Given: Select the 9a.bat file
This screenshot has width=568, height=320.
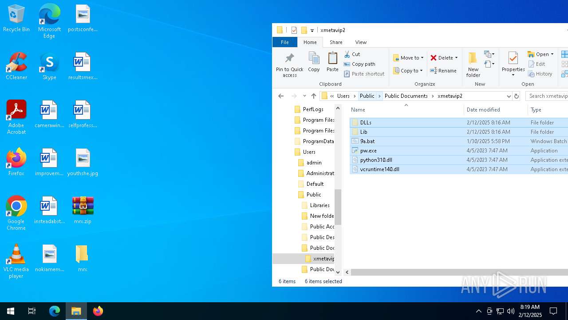Looking at the screenshot, I should [x=458, y=141].
